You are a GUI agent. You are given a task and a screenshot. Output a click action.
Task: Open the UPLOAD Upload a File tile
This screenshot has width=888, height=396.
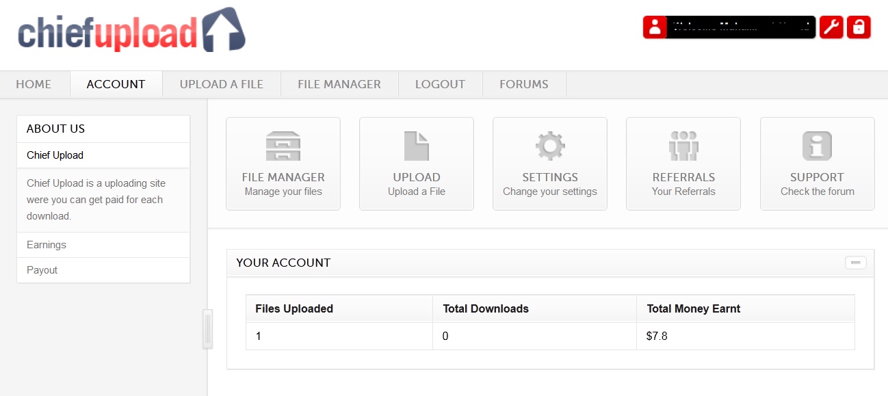pyautogui.click(x=417, y=164)
